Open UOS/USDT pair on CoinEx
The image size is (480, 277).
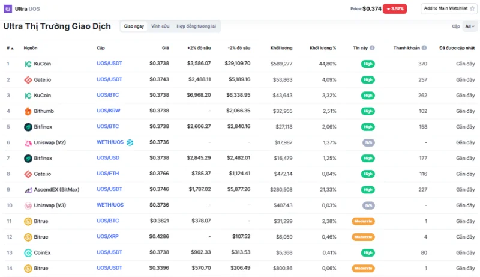[109, 252]
